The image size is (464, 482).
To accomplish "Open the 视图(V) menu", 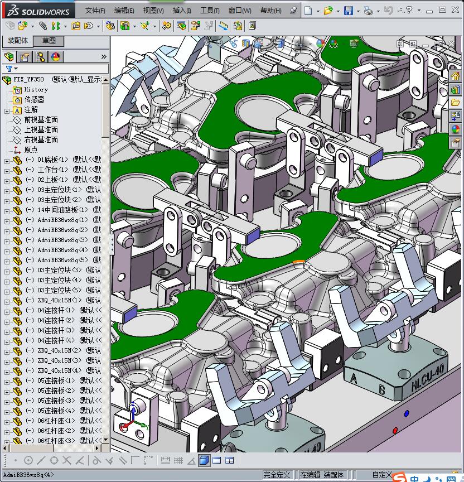I will coord(153,11).
